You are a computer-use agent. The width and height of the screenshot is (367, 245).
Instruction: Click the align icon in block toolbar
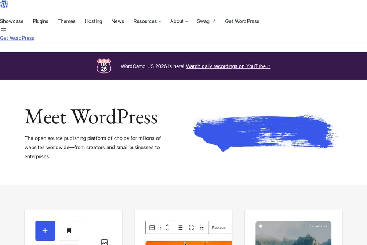[181, 227]
